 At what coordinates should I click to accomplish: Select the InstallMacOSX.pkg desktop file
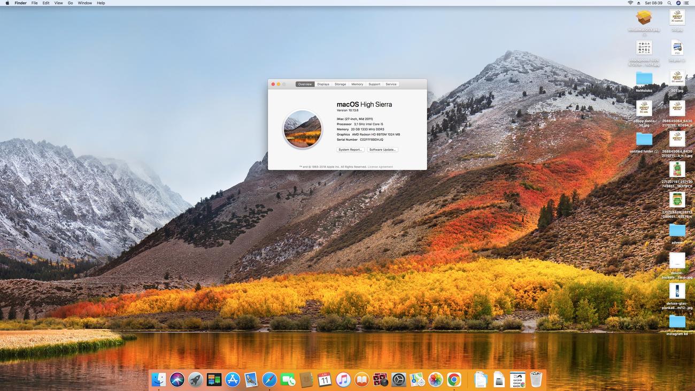pyautogui.click(x=644, y=22)
